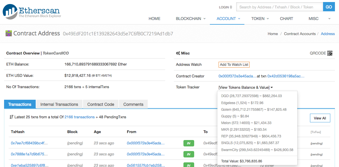This screenshot has height=167, width=339.
Task: Select the SwarmCity token entry
Action: click(257, 150)
